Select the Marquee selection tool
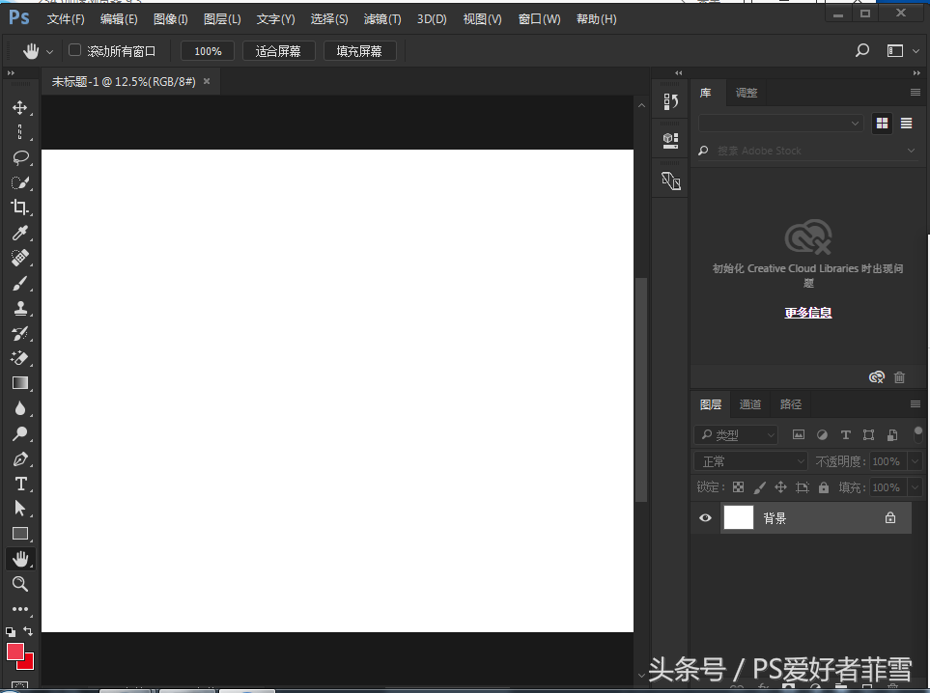Viewport: 930px width, 693px height. point(20,132)
